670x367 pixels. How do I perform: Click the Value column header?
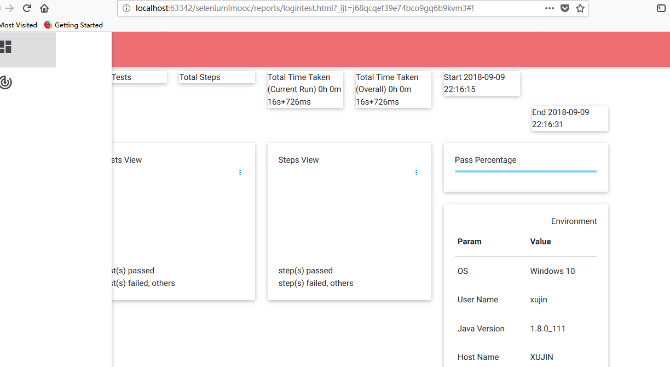(540, 242)
